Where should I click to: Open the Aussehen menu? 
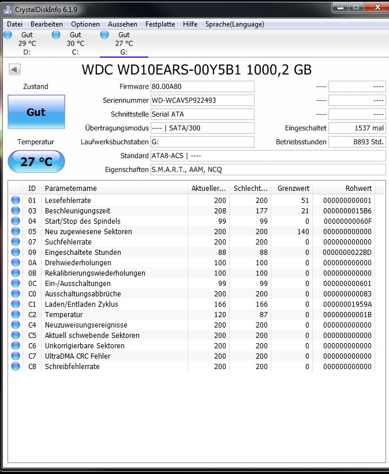[x=122, y=24]
